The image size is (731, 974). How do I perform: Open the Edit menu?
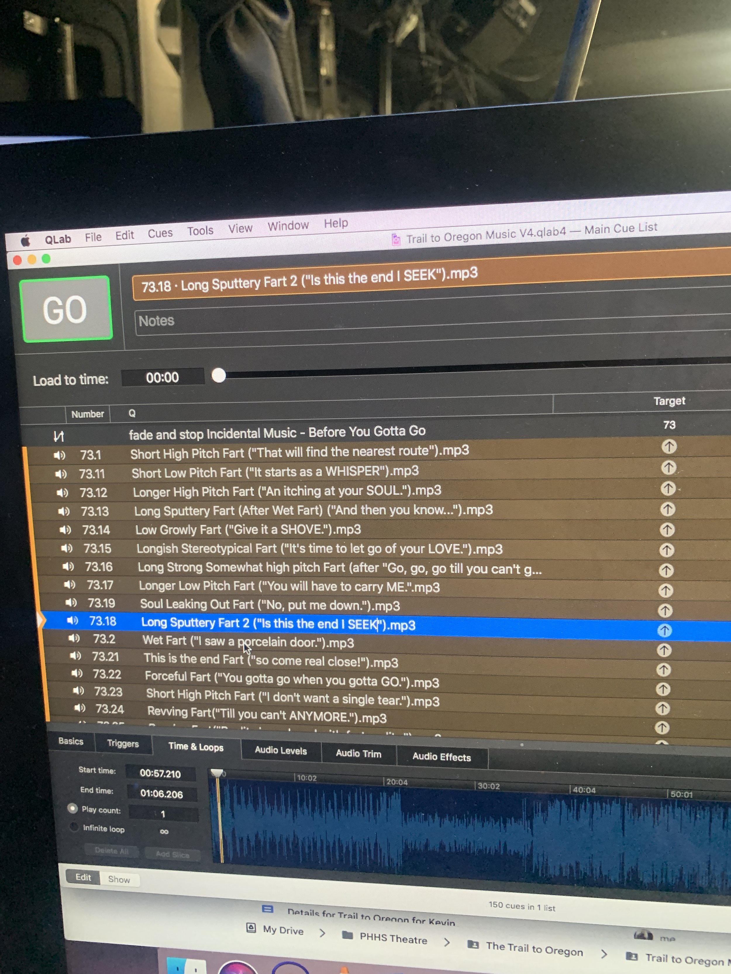click(x=124, y=235)
